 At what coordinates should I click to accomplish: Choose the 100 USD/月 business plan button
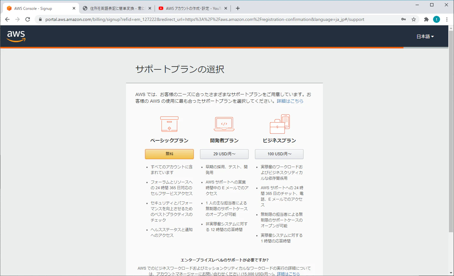[x=279, y=154]
